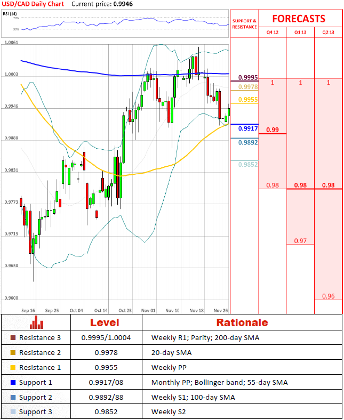Image resolution: width=344 pixels, height=420 pixels.
Task: Select the Resistance 2 gold swatch
Action: coord(13,352)
